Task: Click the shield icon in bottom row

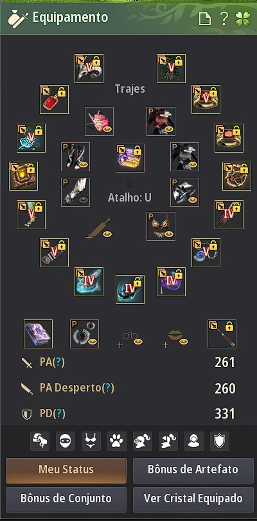Action: (220, 441)
